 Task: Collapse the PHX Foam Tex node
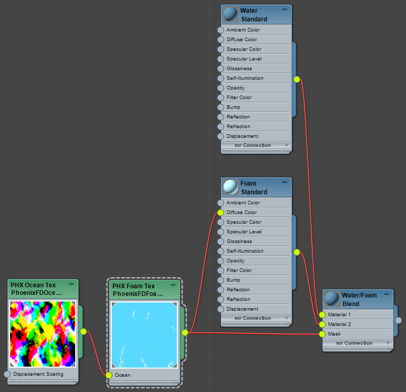tap(173, 285)
